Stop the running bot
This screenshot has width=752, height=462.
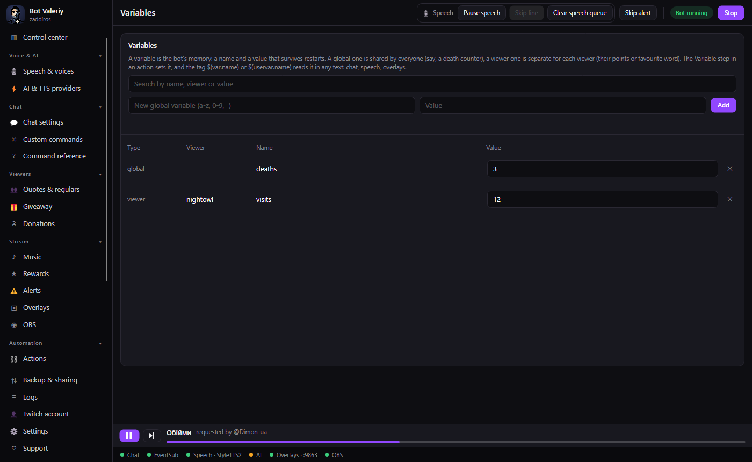point(731,13)
